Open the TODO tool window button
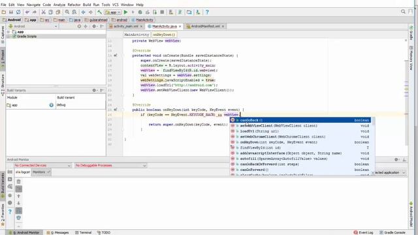 [104, 232]
